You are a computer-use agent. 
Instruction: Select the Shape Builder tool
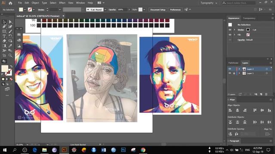tap(10, 41)
